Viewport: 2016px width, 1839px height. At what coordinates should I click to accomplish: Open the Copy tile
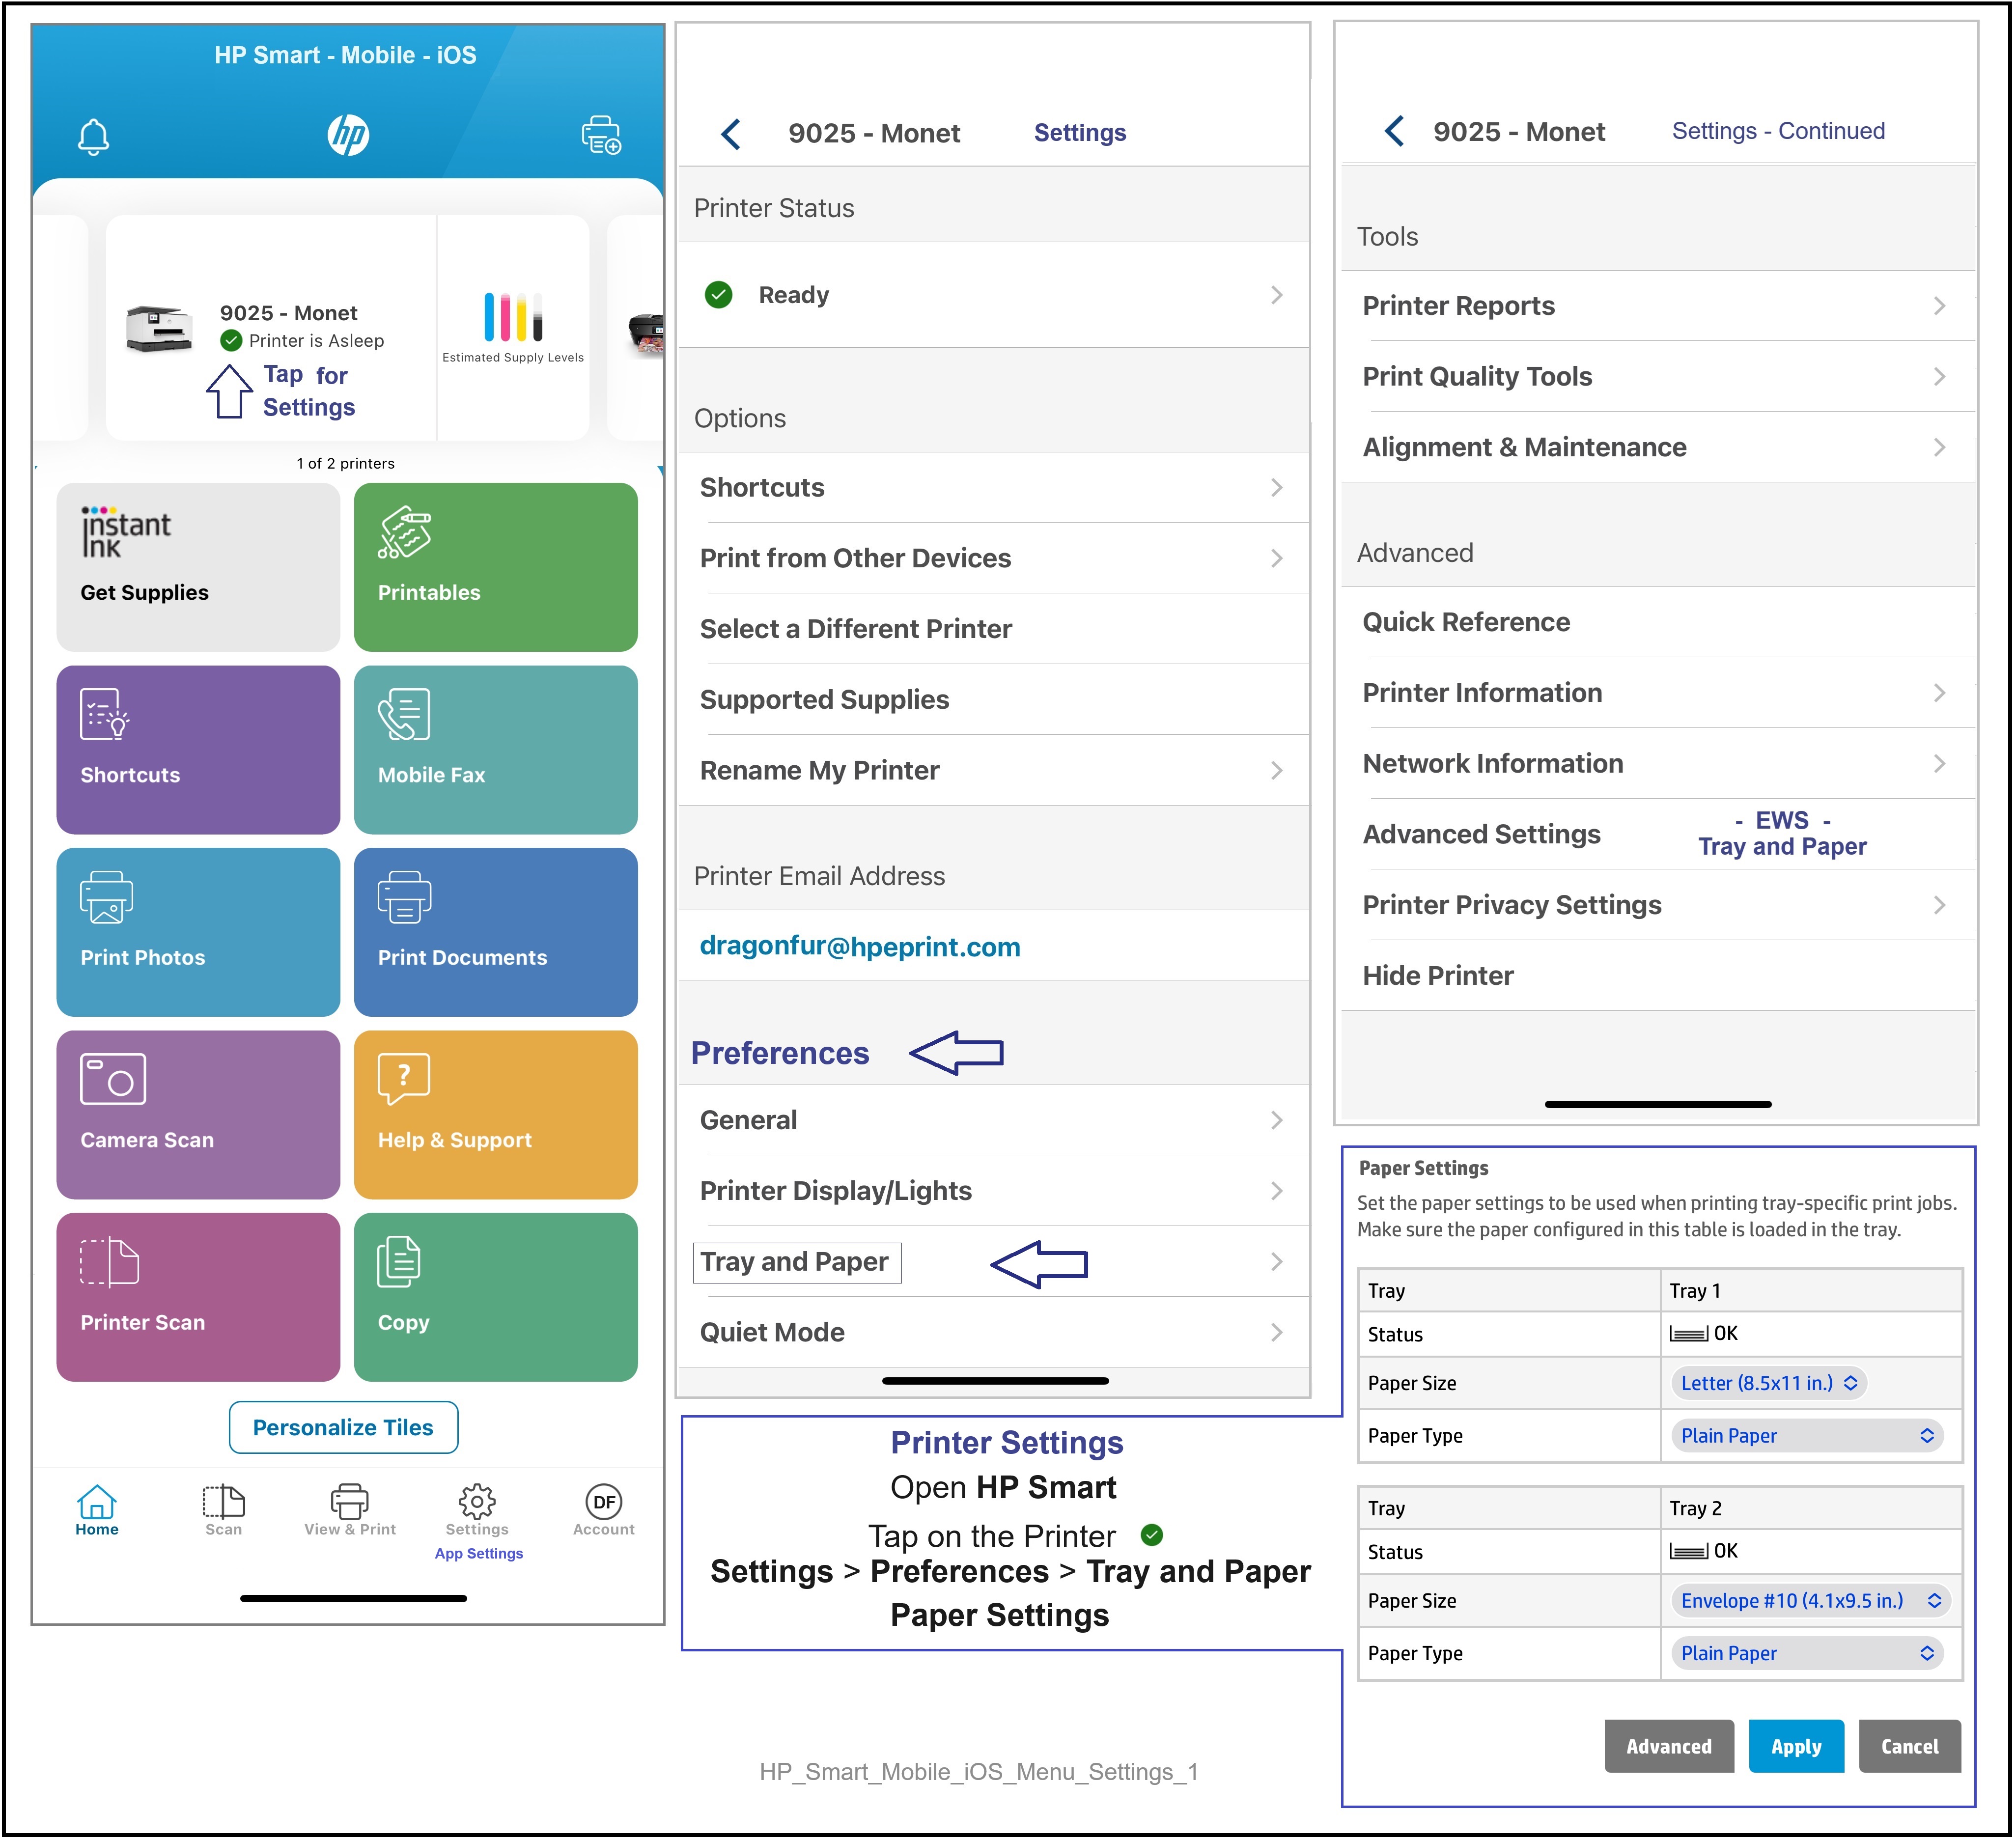tap(496, 1297)
